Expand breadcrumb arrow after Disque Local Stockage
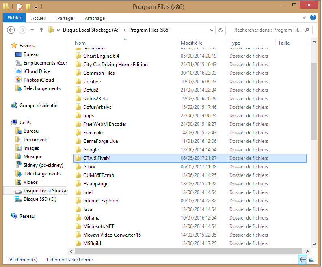This screenshot has width=322, height=267. pyautogui.click(x=125, y=30)
